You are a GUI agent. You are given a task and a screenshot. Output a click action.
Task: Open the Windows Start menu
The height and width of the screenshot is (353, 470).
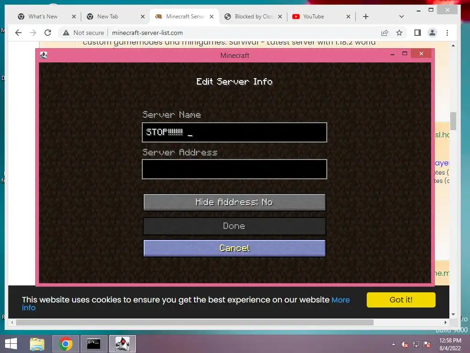coord(11,344)
